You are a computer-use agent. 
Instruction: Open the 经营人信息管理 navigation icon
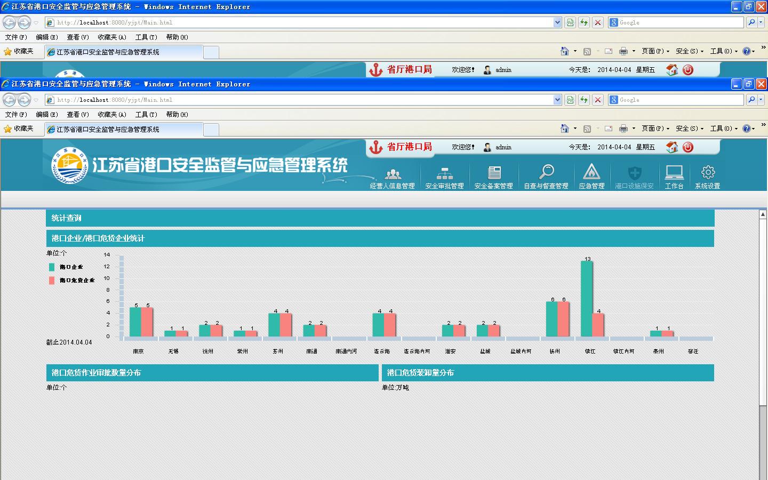[393, 174]
